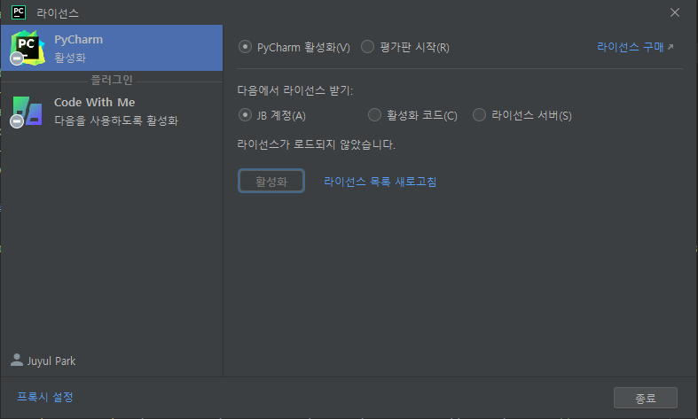Click the 플러그인 section header
This screenshot has width=698, height=419.
coord(112,80)
